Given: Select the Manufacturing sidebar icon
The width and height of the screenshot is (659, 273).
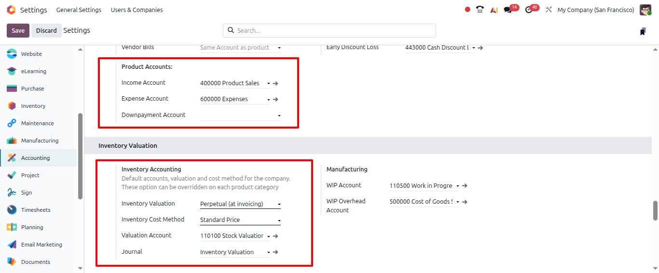Looking at the screenshot, I should tap(12, 141).
